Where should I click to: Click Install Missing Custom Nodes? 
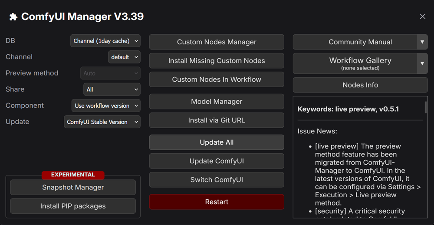tap(217, 61)
